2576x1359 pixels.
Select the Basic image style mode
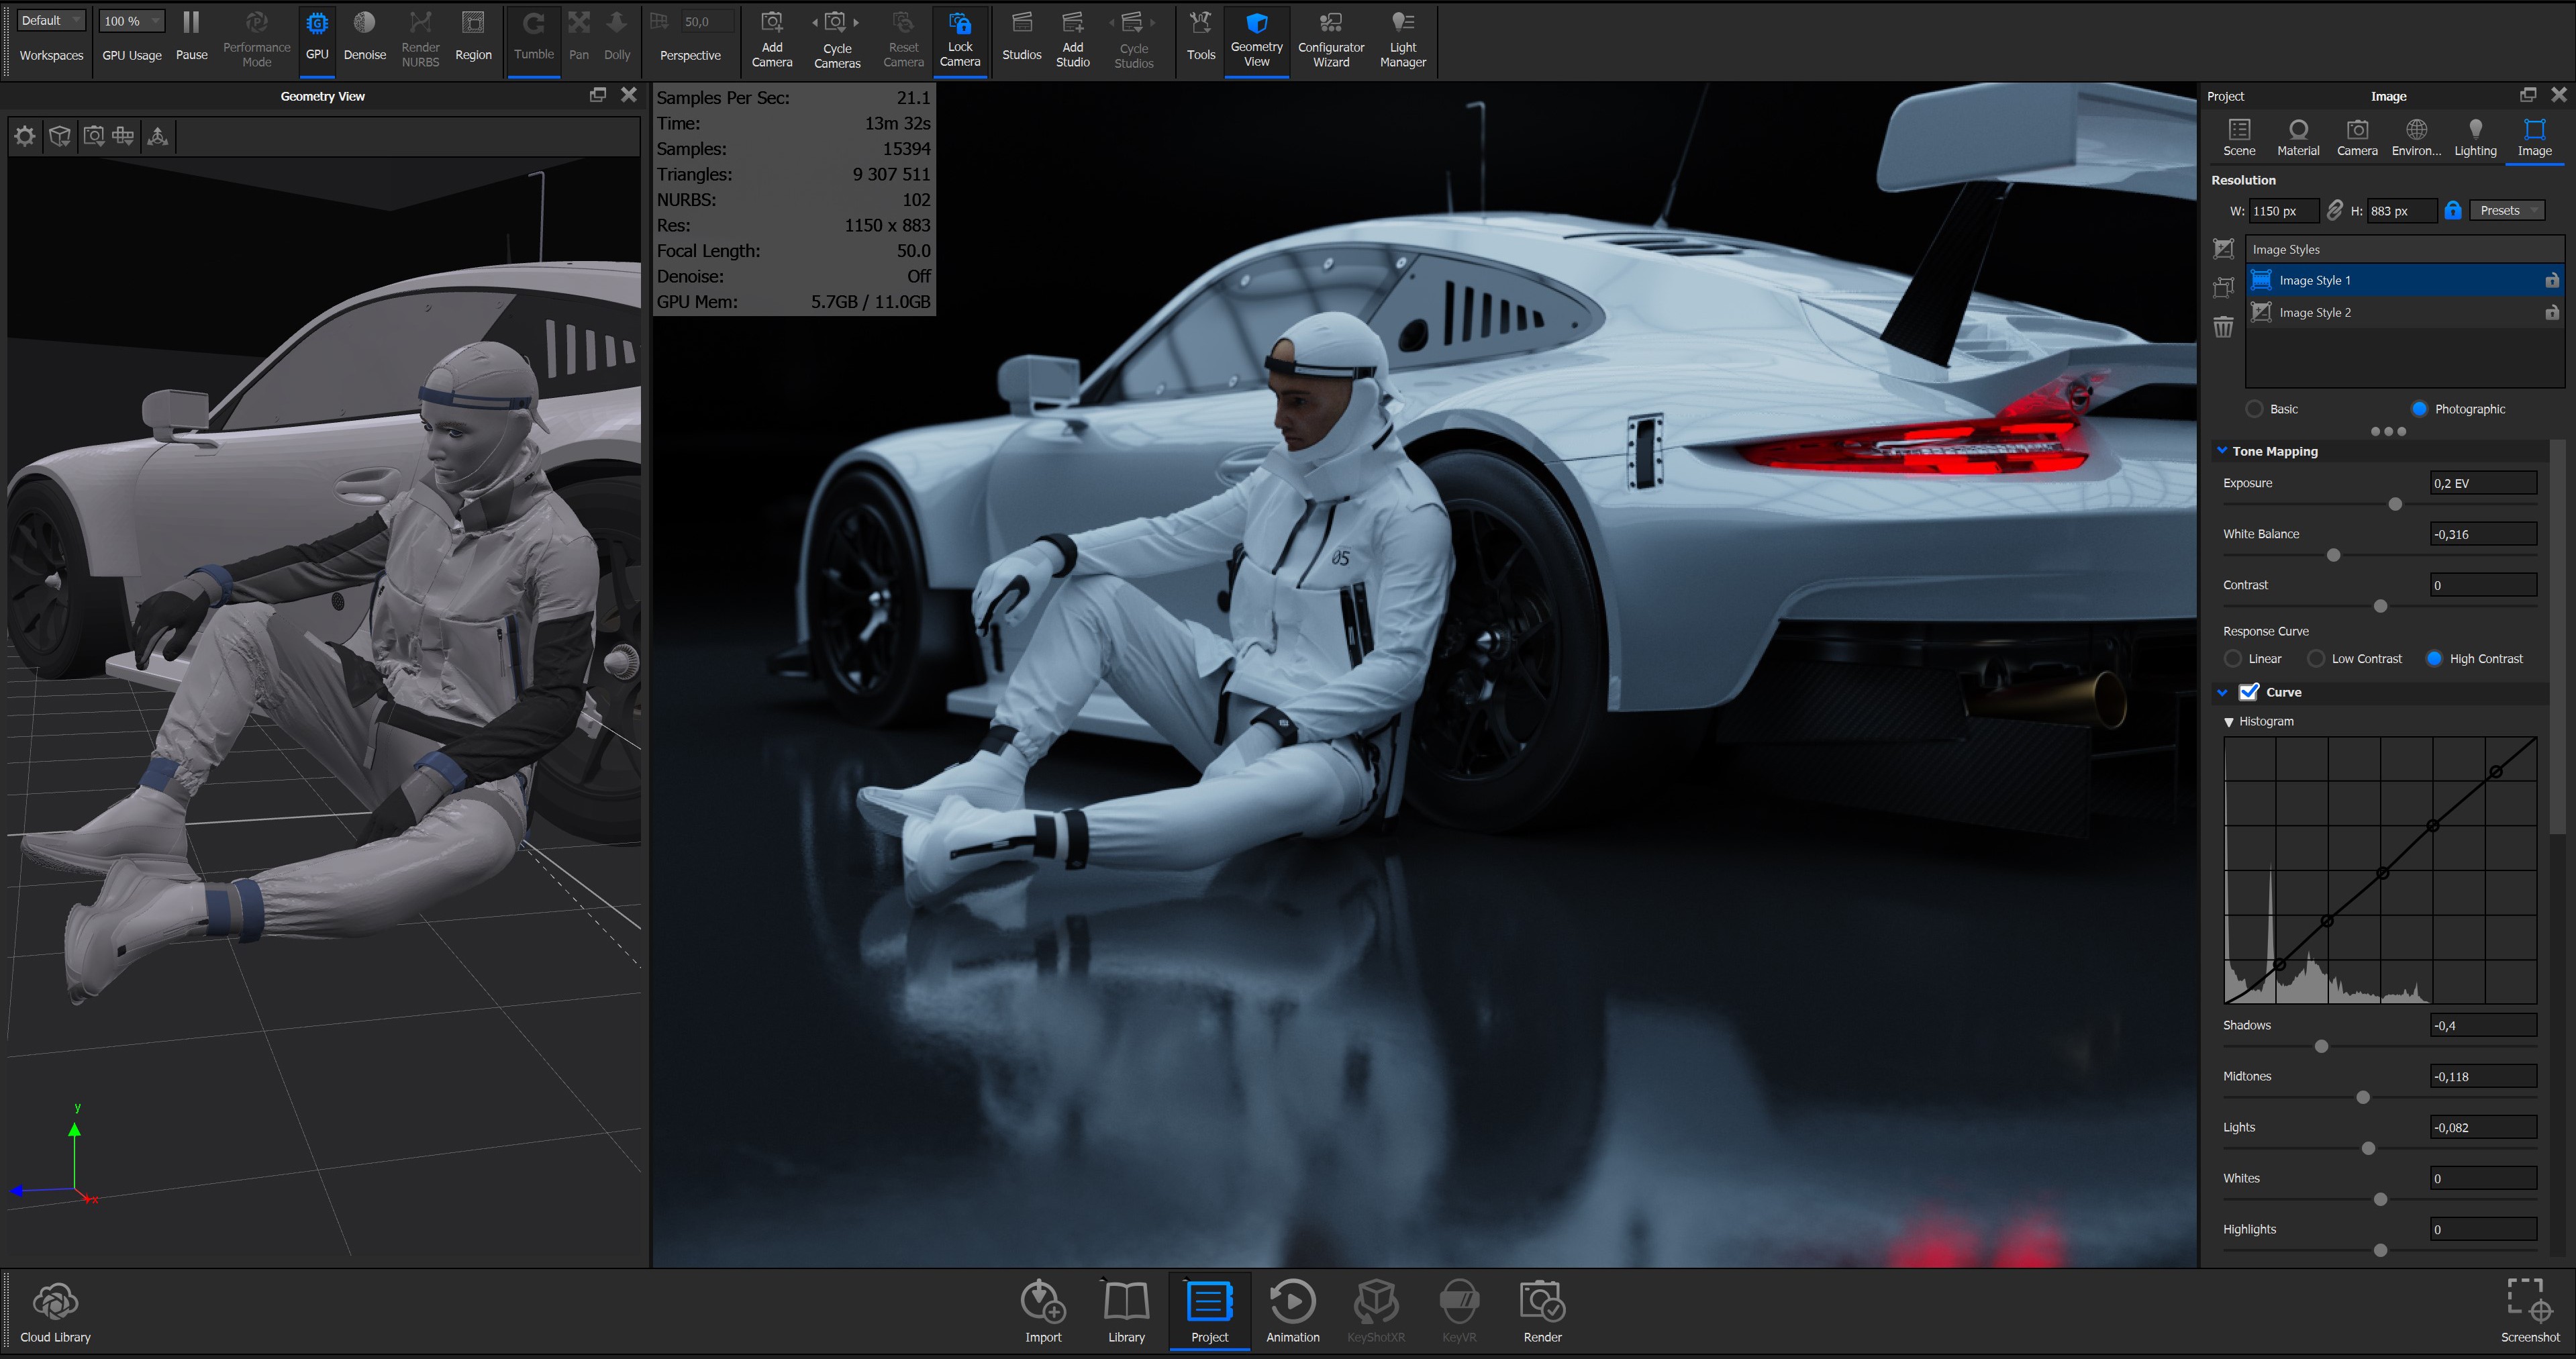point(2254,409)
